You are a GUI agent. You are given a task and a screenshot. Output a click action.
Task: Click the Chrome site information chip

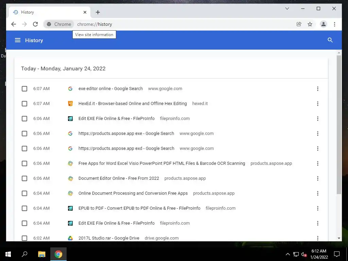click(x=59, y=24)
